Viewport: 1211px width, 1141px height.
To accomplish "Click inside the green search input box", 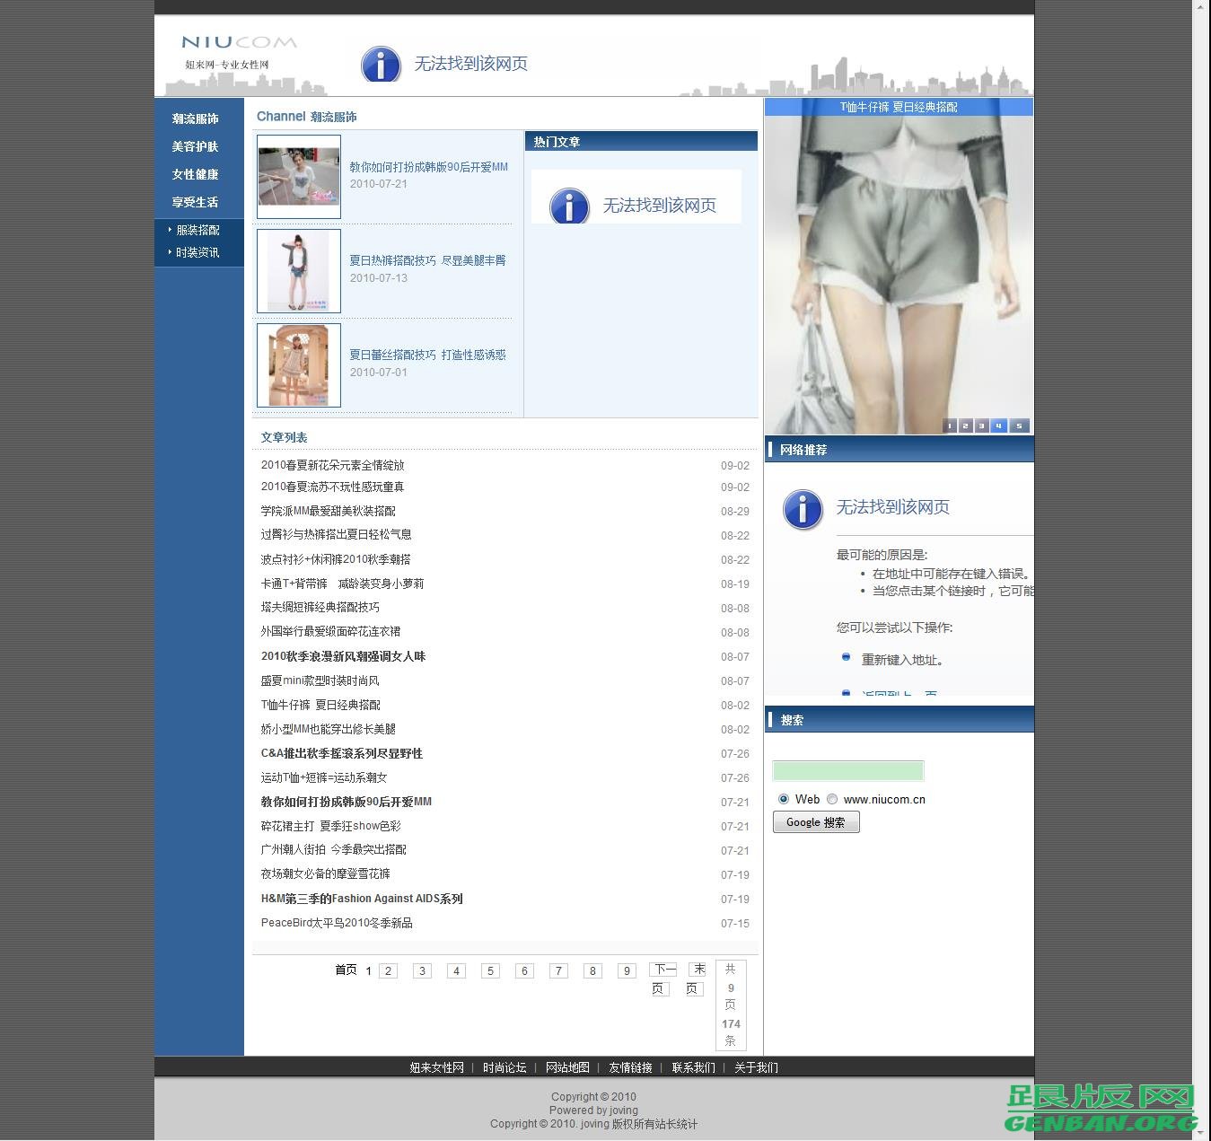I will point(847,770).
